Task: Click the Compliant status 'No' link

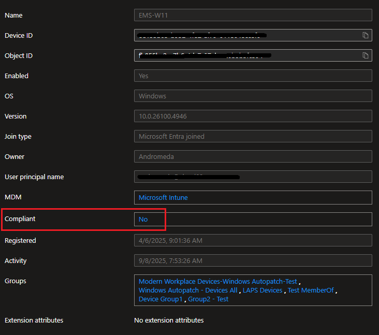Action: pos(143,219)
